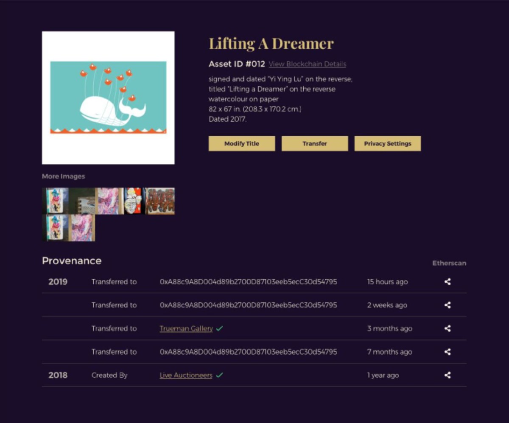Open the Trueman Gallery link
This screenshot has height=423, width=509.
click(186, 328)
